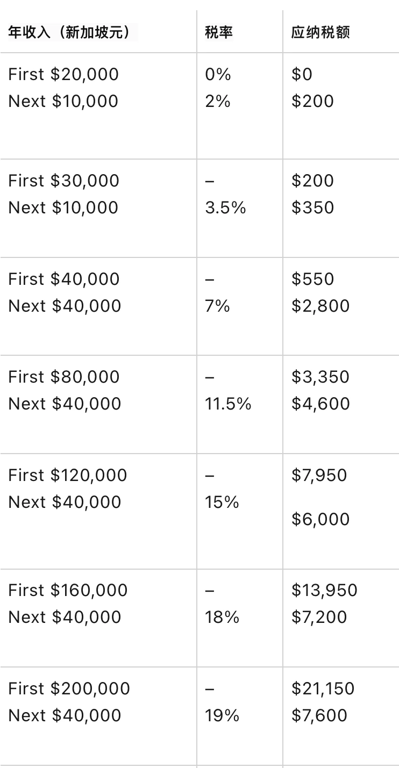Click the 应纳税额 column header
This screenshot has width=399, height=768.
tap(320, 33)
